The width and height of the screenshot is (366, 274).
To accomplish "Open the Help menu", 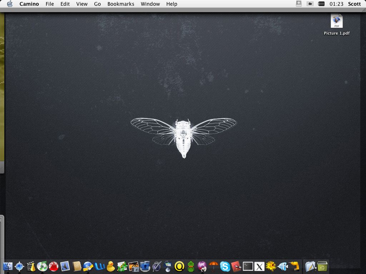I will 172,4.
